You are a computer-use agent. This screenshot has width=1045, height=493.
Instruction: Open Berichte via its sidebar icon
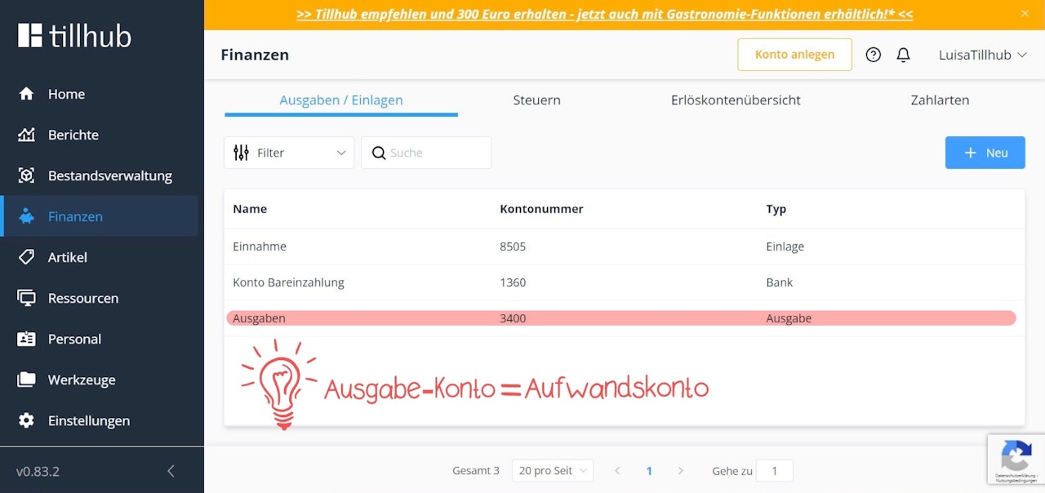coord(28,135)
